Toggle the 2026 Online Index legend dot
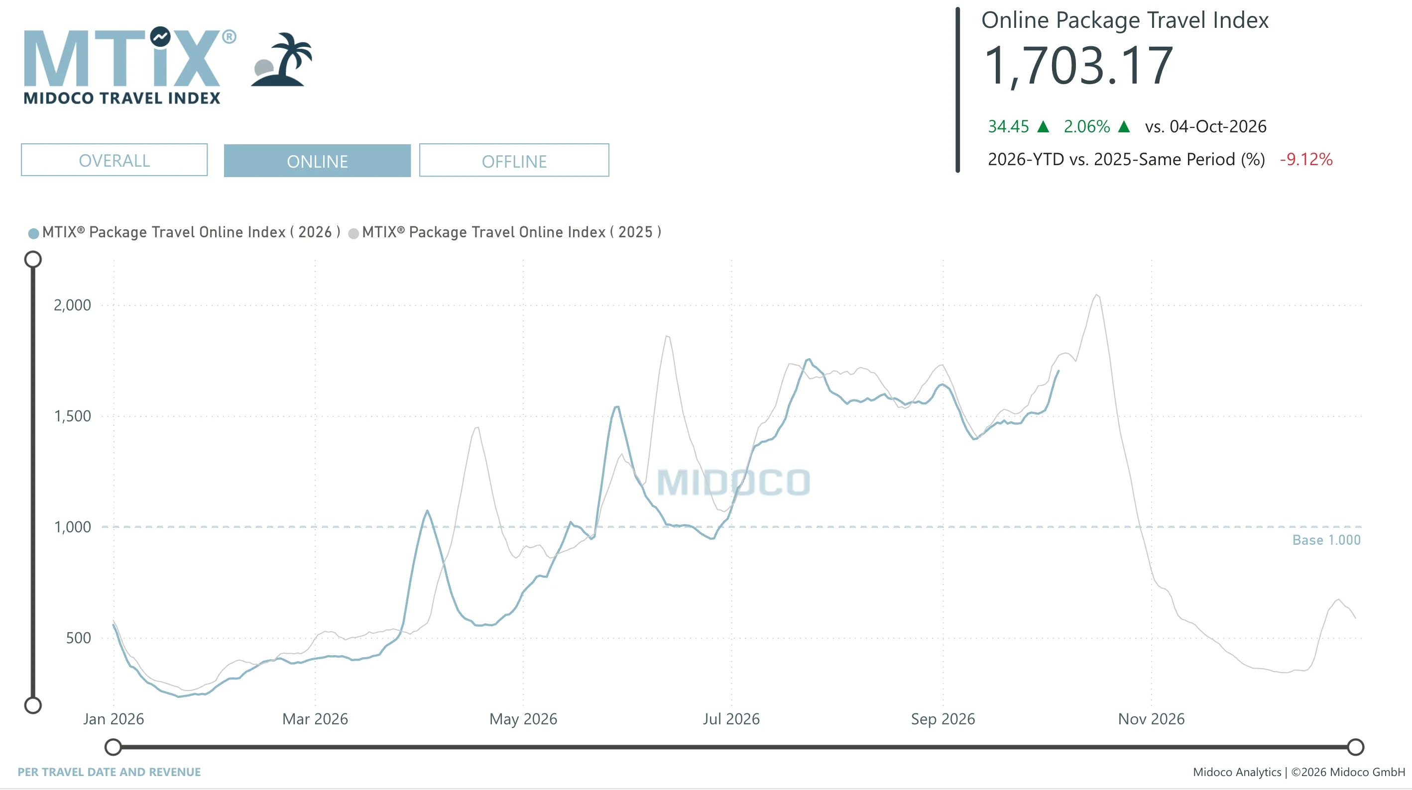This screenshot has height=790, width=1412. (33, 233)
